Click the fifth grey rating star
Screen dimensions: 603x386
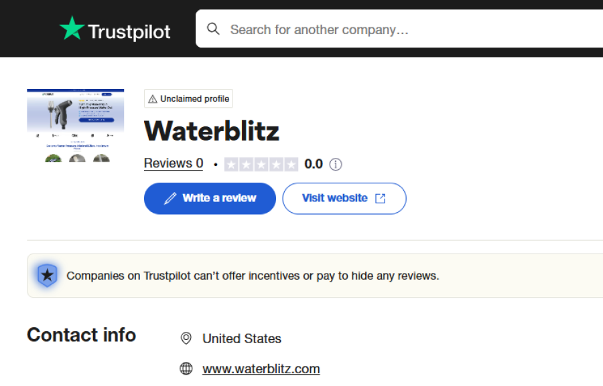pyautogui.click(x=291, y=165)
